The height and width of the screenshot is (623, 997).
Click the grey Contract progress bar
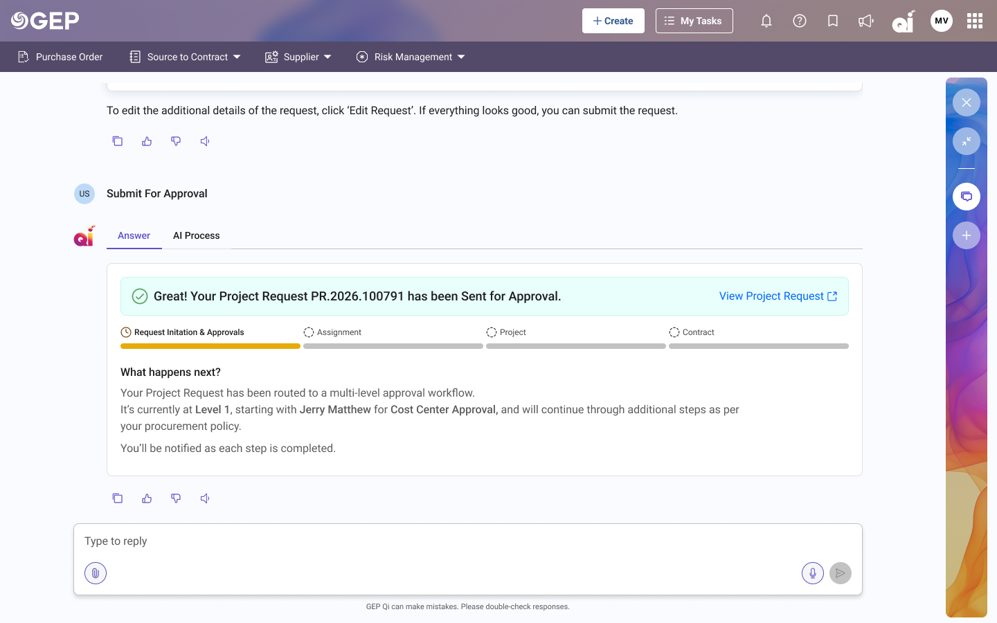pyautogui.click(x=759, y=346)
